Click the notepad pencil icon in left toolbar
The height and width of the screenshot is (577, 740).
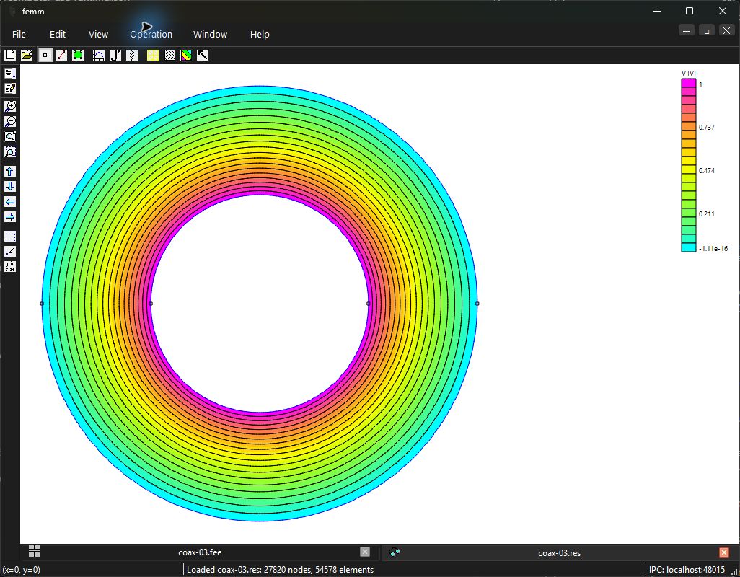tap(10, 88)
